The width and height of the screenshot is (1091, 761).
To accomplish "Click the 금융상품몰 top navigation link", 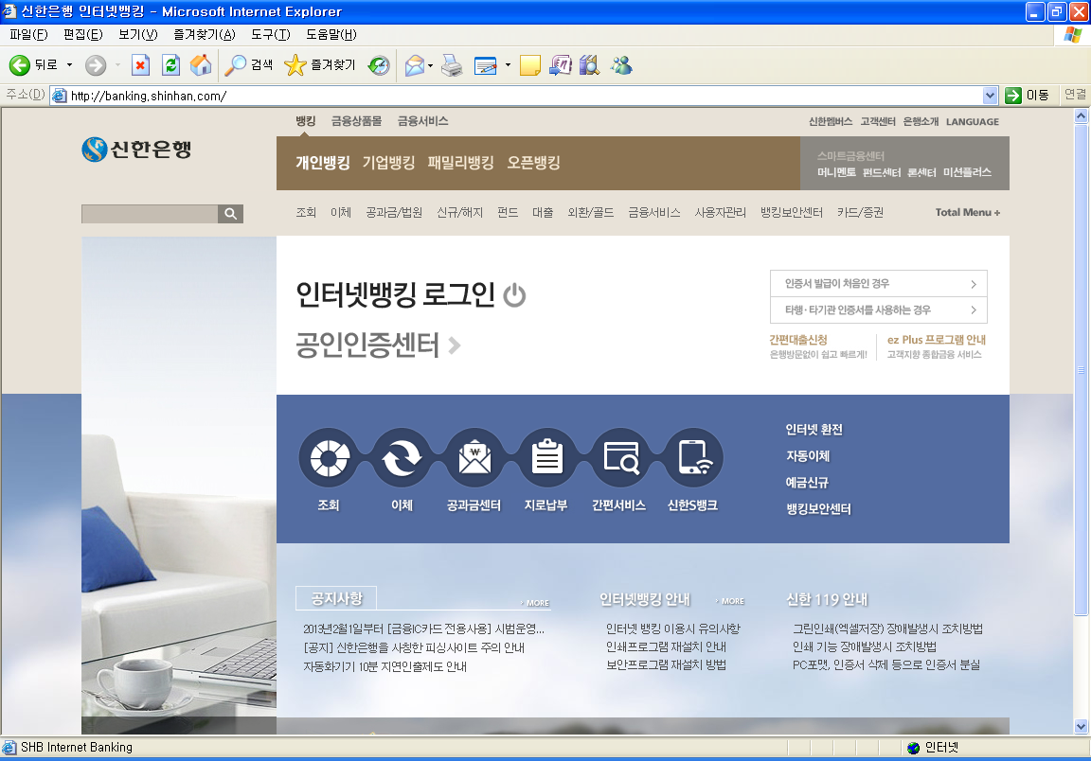I will click(356, 121).
